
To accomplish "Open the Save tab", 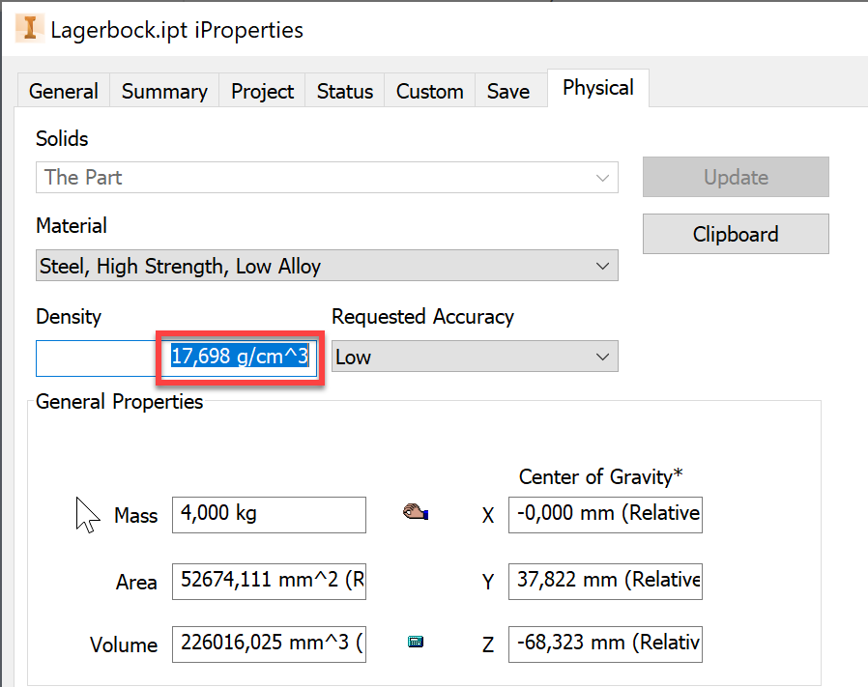I will click(x=508, y=90).
